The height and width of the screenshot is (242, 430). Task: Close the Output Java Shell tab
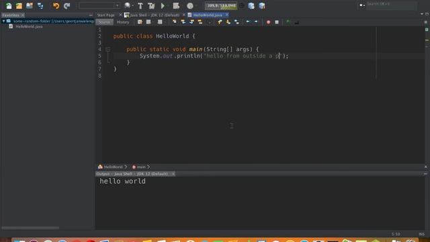tap(173, 174)
